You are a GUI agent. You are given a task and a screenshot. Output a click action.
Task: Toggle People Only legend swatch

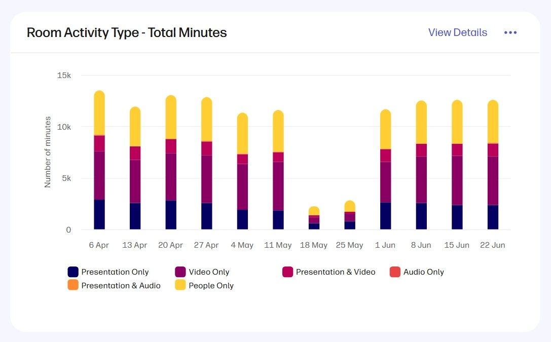coord(180,286)
